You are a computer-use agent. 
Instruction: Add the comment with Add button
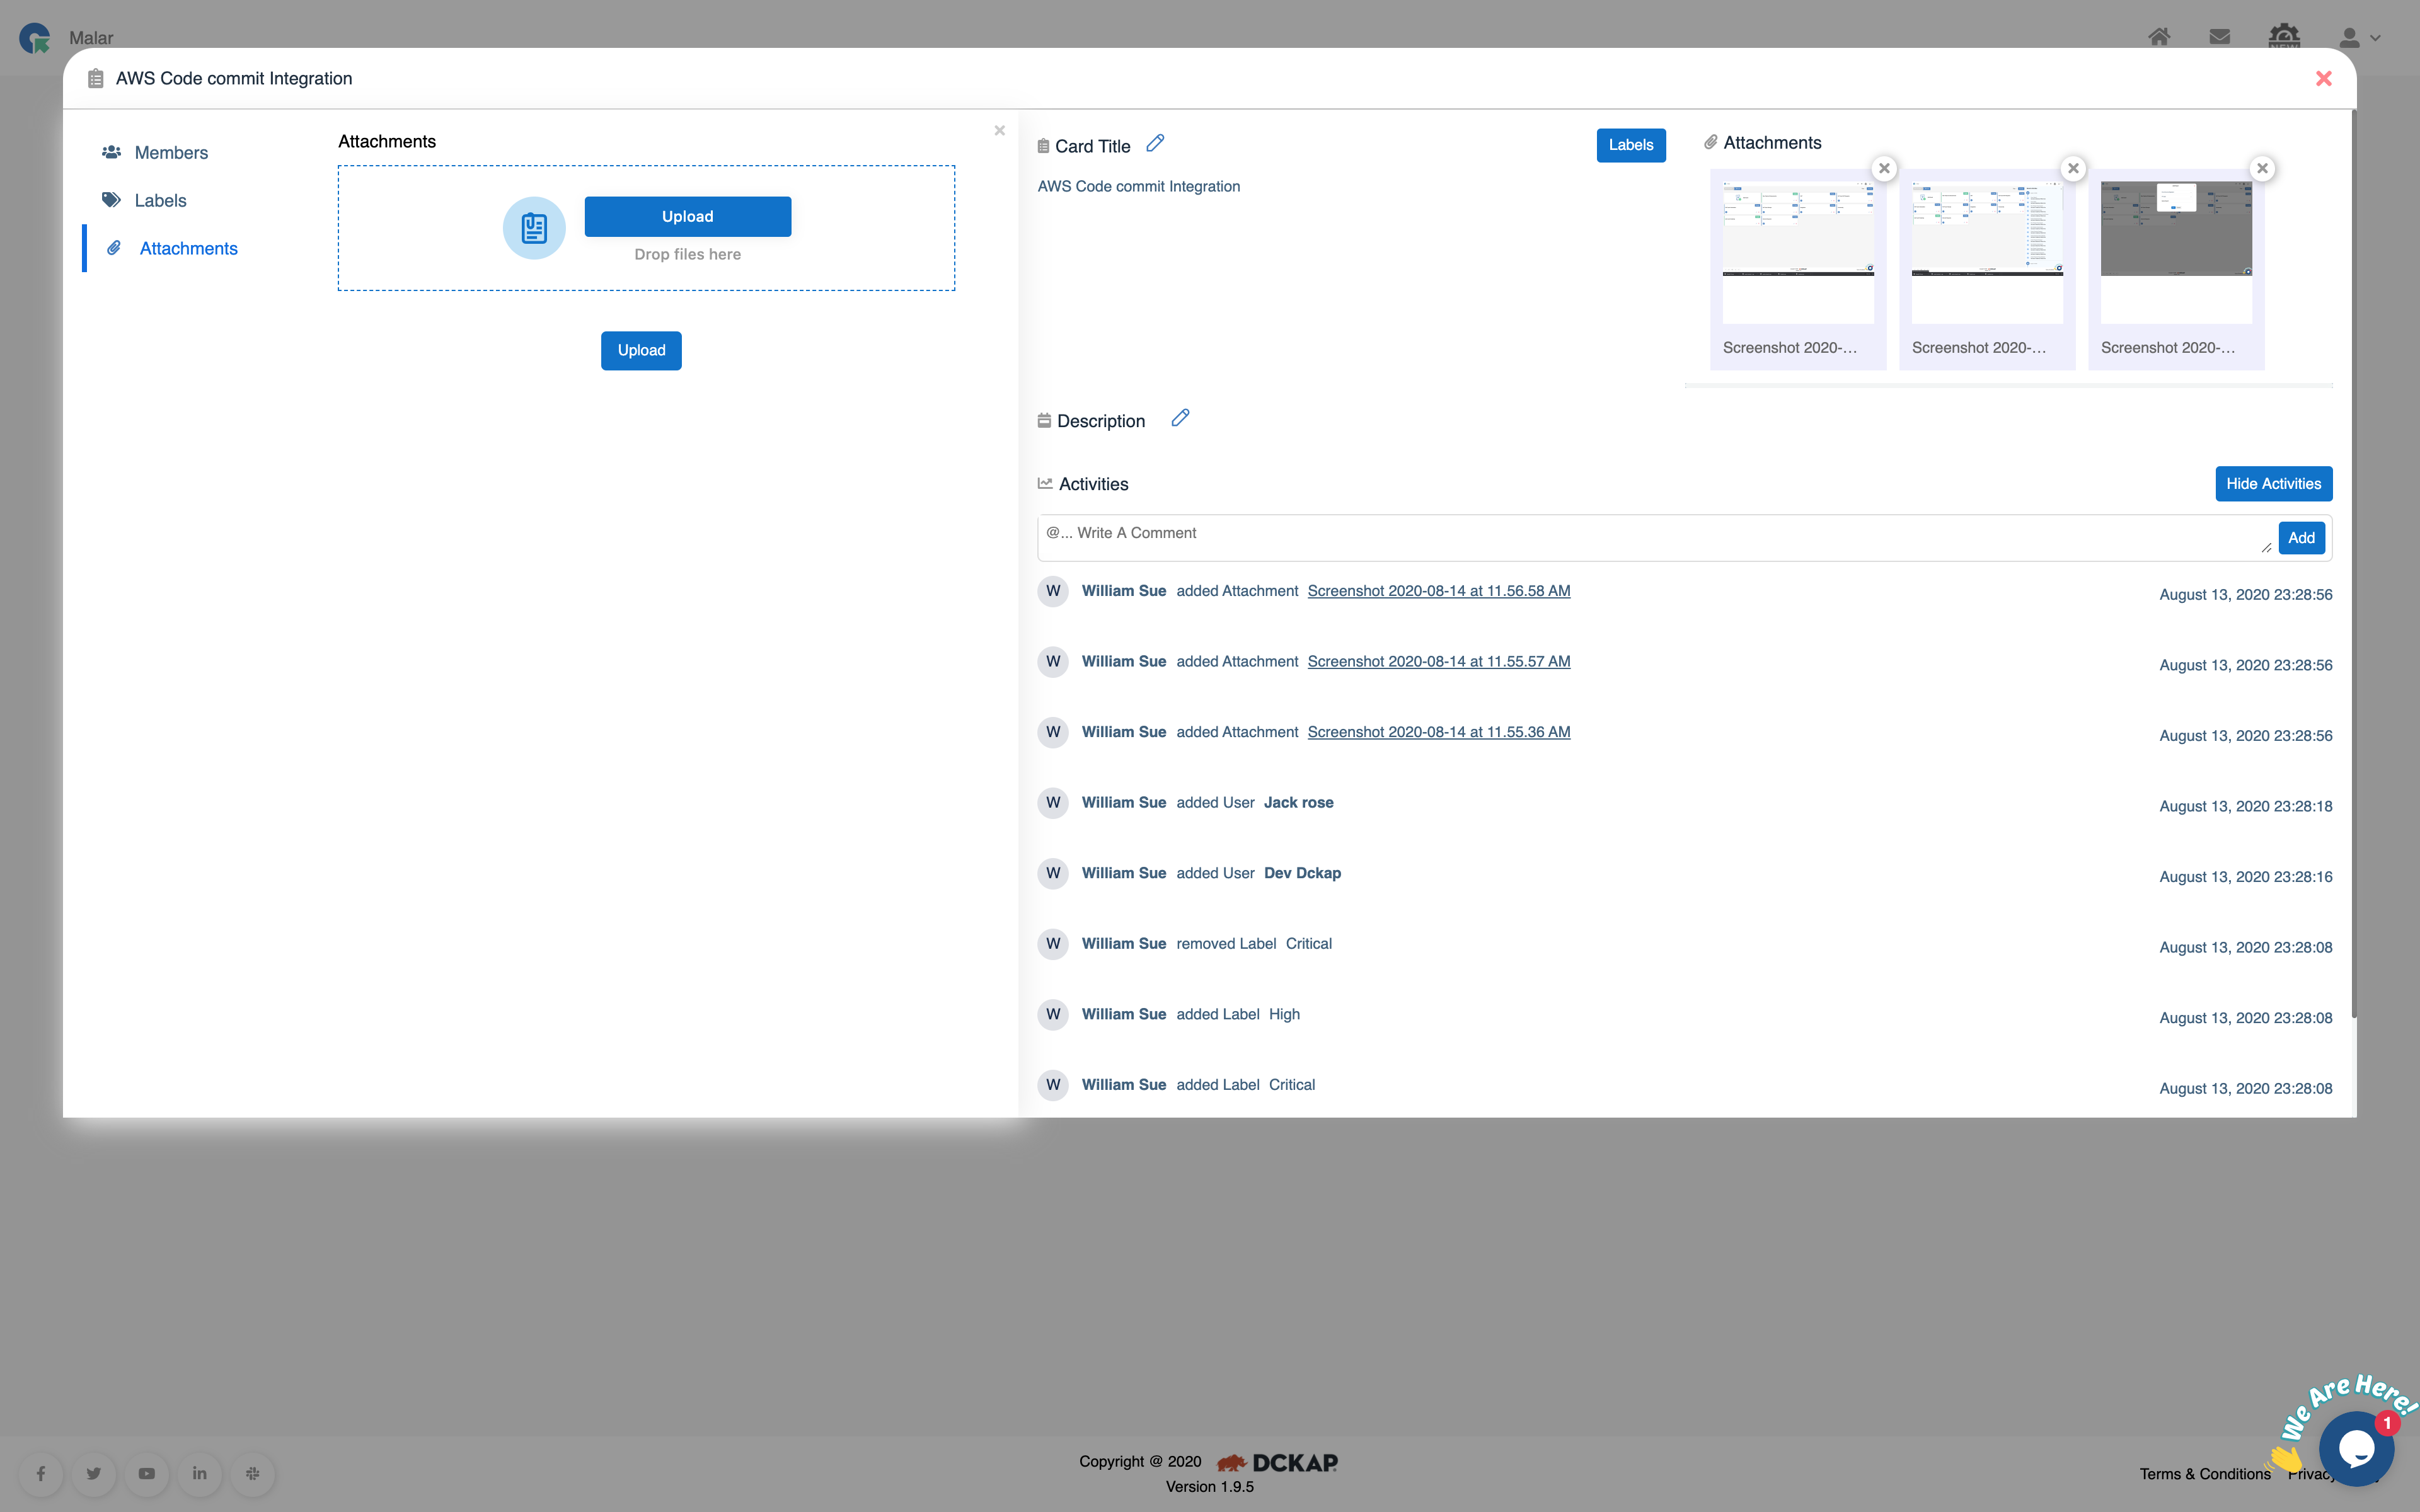[x=2302, y=538]
